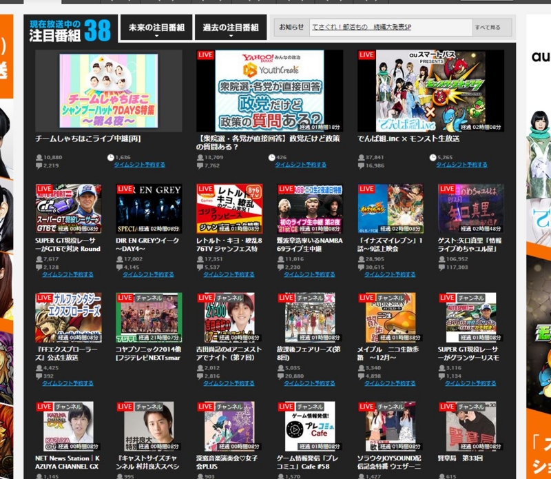Screen dimensions: 551x479
Task: Click viewer icon beside 106,952
Action: click(441, 259)
